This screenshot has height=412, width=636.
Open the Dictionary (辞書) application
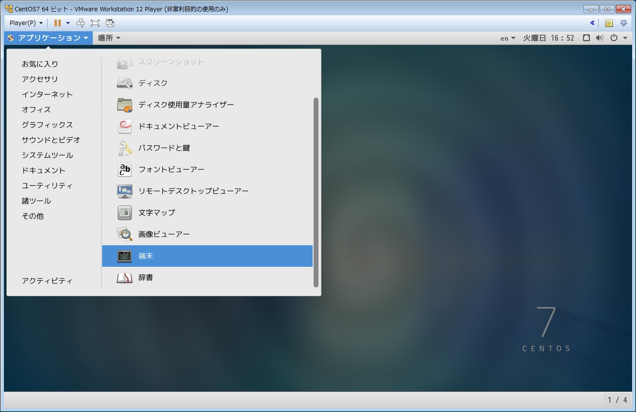[145, 278]
